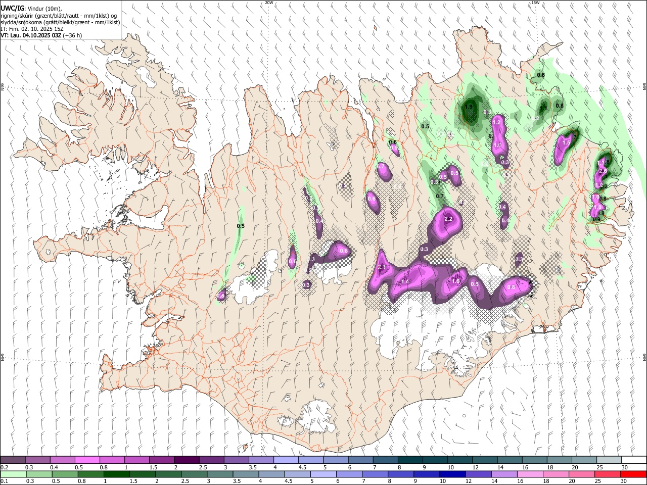Screen dimensions: 647x485
Task: Click the palest green 0.1 rain swatch
Action: tap(13, 474)
